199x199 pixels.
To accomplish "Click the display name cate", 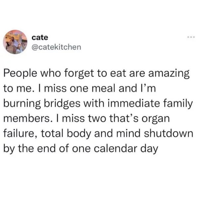I will (40, 37).
